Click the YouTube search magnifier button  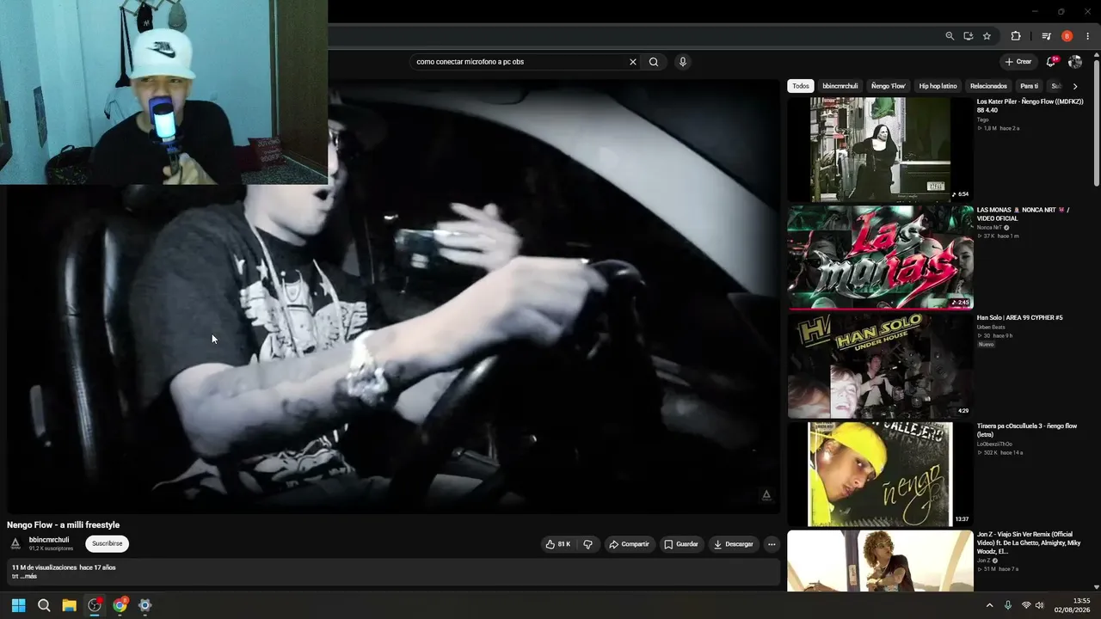click(654, 62)
